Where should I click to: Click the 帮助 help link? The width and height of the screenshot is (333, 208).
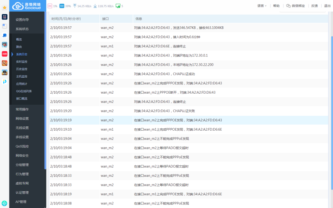pyautogui.click(x=276, y=6)
